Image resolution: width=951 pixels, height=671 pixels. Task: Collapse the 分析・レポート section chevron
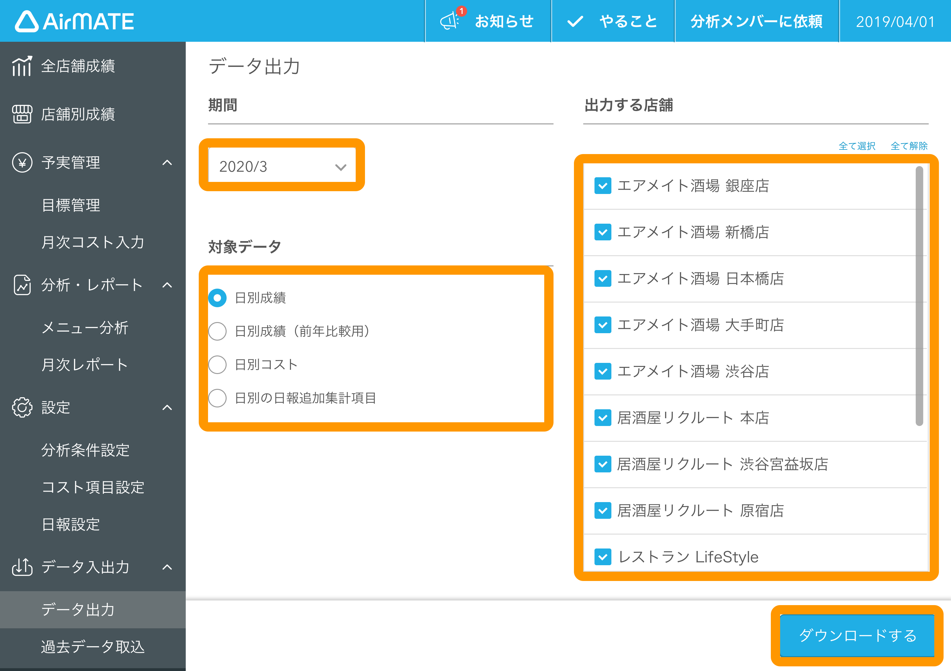[167, 285]
